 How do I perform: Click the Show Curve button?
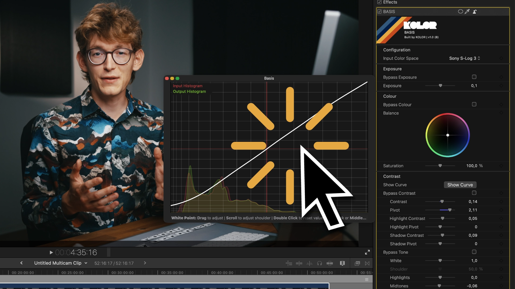(x=460, y=185)
